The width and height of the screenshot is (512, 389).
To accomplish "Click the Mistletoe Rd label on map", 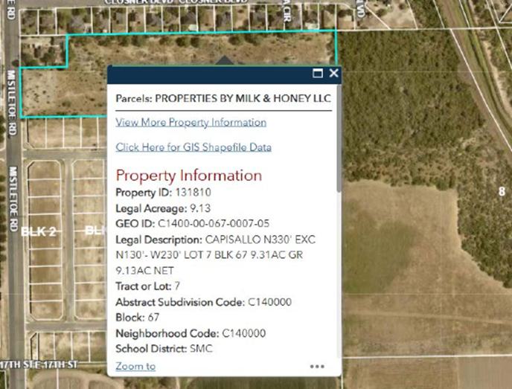I will (13, 193).
